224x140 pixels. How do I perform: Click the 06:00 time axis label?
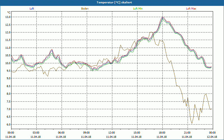(61, 133)
